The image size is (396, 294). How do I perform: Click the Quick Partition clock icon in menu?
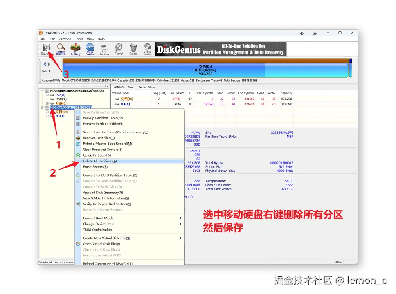(78, 155)
